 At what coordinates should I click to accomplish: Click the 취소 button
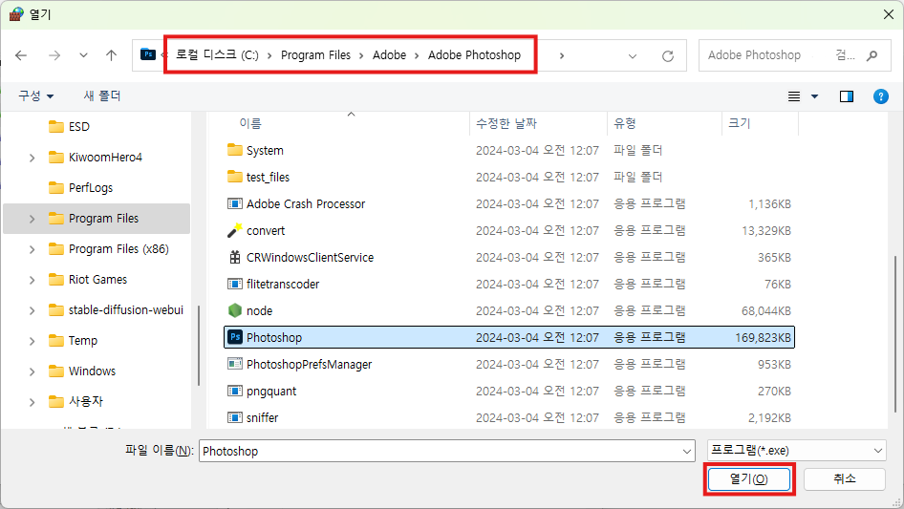pos(844,478)
